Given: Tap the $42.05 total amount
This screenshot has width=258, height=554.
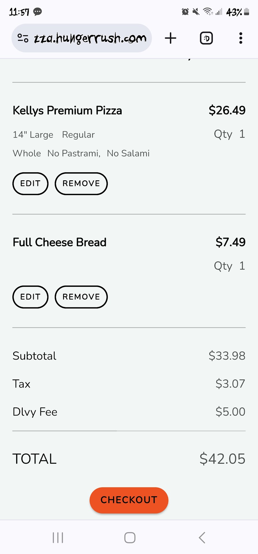Looking at the screenshot, I should point(222,459).
